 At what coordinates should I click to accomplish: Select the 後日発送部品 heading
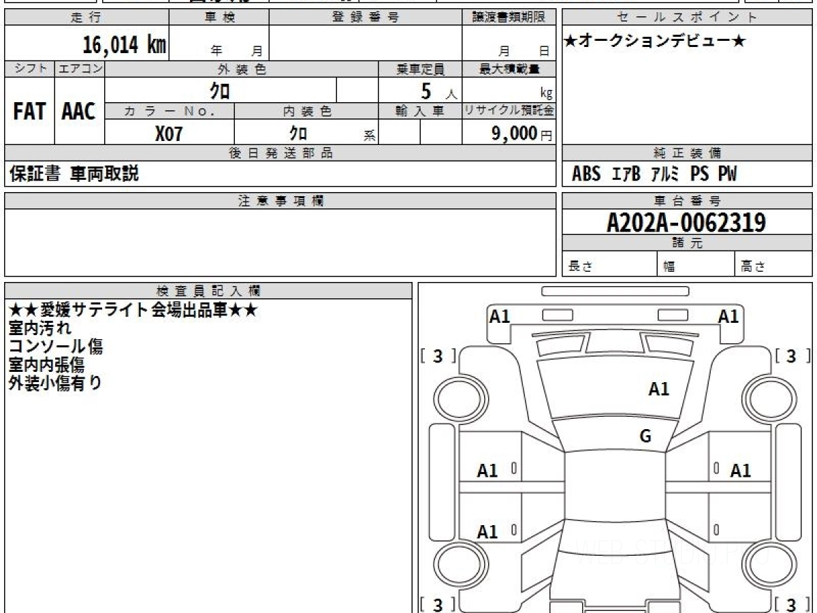[281, 153]
